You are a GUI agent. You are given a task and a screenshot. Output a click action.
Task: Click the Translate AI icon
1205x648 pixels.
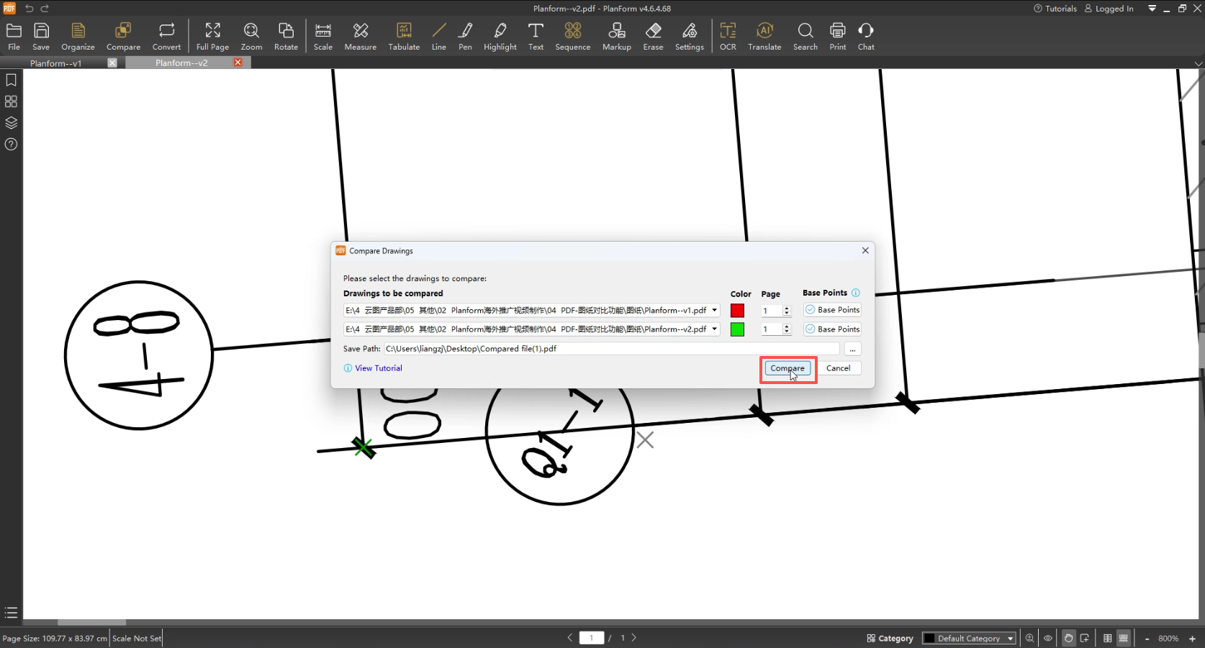pos(764,37)
